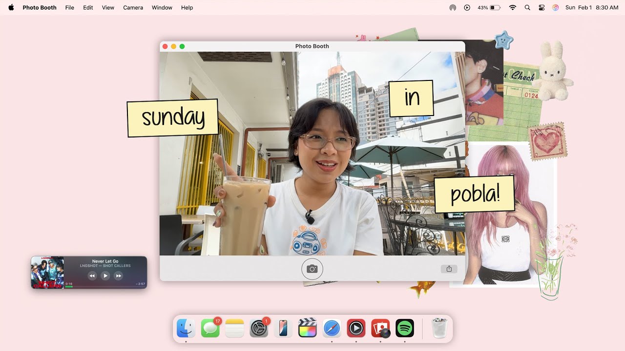Image resolution: width=625 pixels, height=351 pixels.
Task: Open the Camera menu
Action: [133, 7]
